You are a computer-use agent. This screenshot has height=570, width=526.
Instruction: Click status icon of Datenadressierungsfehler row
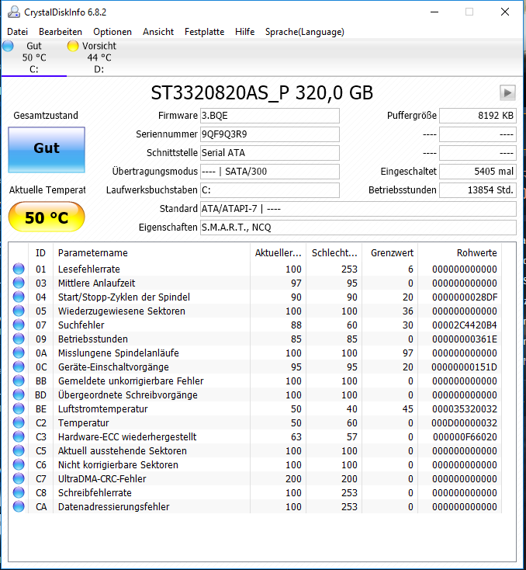(x=19, y=506)
